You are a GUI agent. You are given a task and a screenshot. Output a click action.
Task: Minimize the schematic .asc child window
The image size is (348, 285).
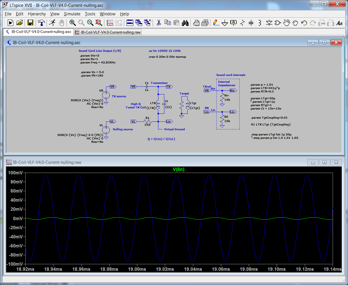click(x=313, y=42)
